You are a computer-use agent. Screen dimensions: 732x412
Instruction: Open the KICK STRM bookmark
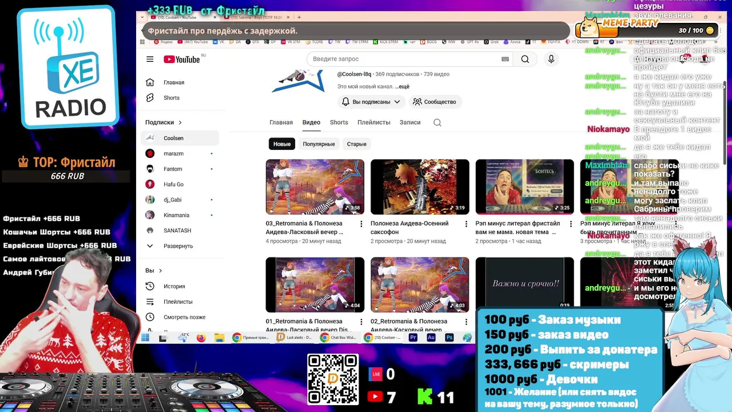[384, 42]
